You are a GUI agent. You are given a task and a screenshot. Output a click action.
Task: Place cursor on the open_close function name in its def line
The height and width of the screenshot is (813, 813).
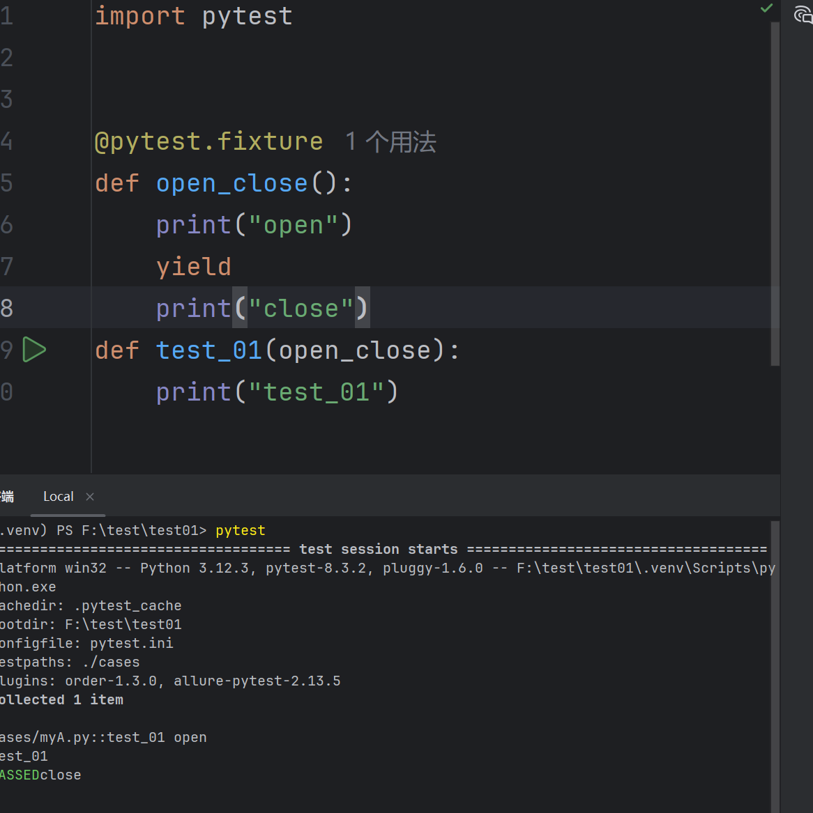[x=232, y=183]
